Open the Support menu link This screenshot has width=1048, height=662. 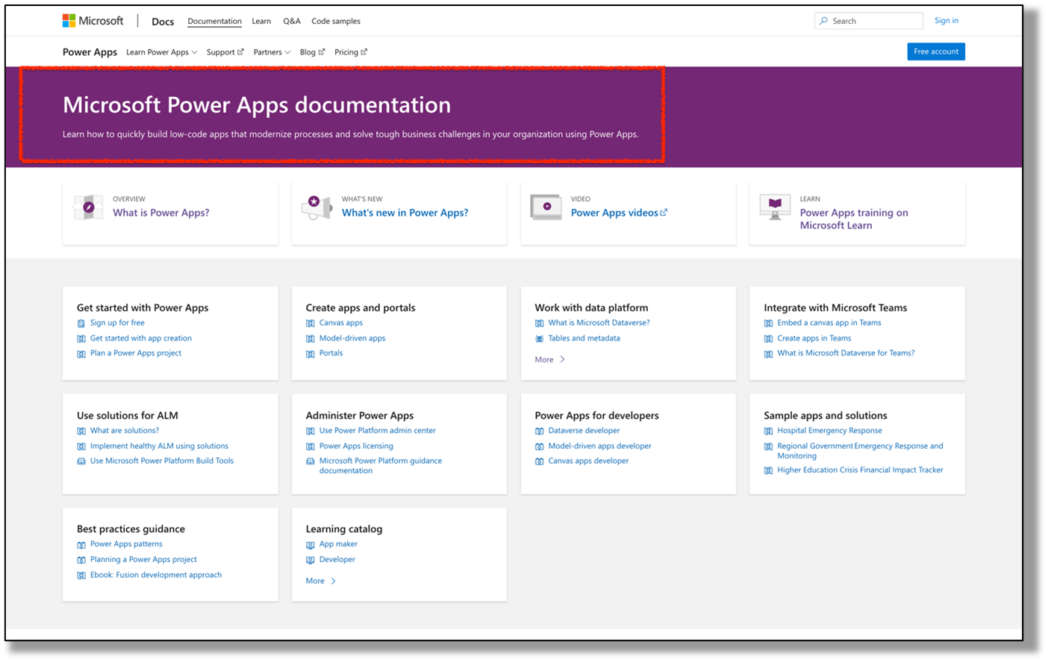coord(225,52)
